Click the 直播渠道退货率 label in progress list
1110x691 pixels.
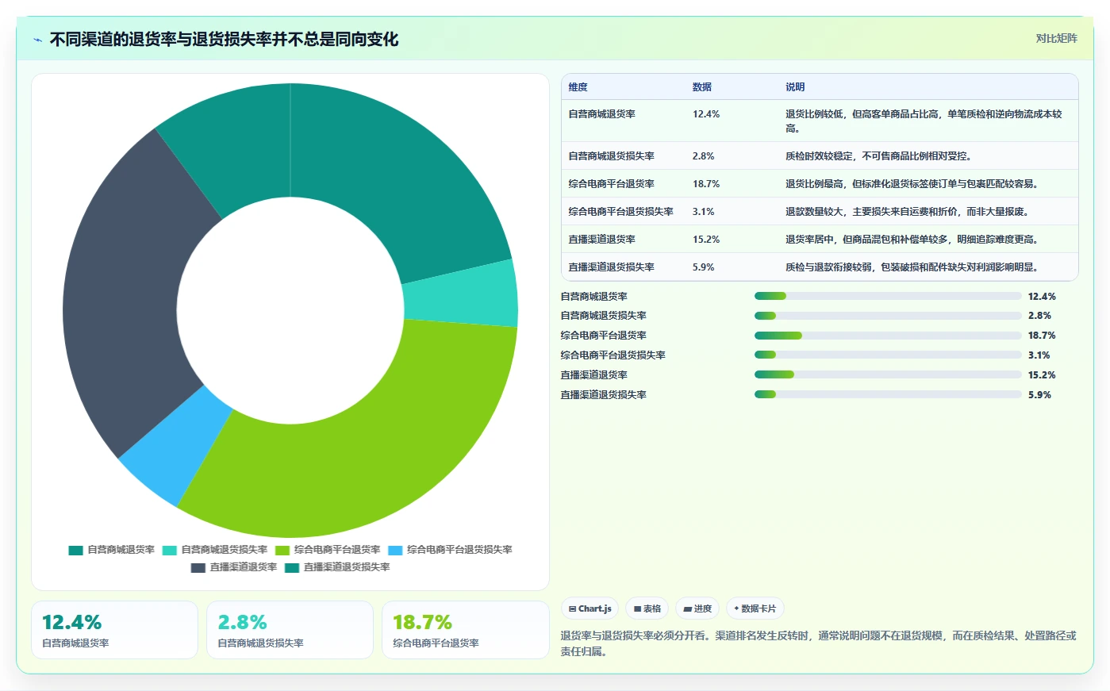tap(594, 375)
